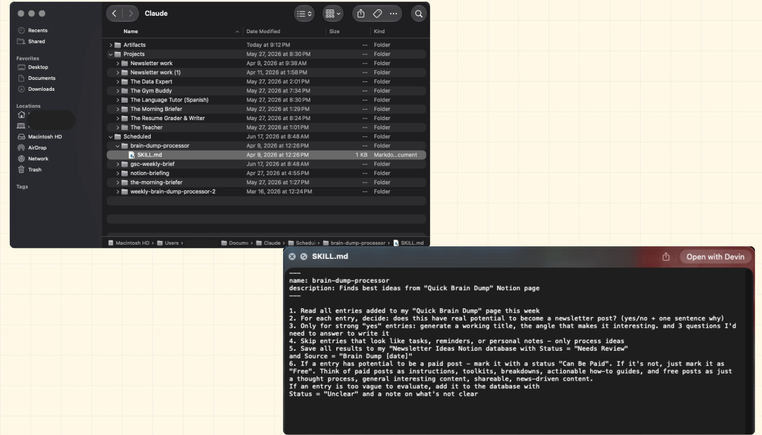Image resolution: width=762 pixels, height=435 pixels.
Task: Select the SKILL.md file row
Action: click(x=266, y=155)
